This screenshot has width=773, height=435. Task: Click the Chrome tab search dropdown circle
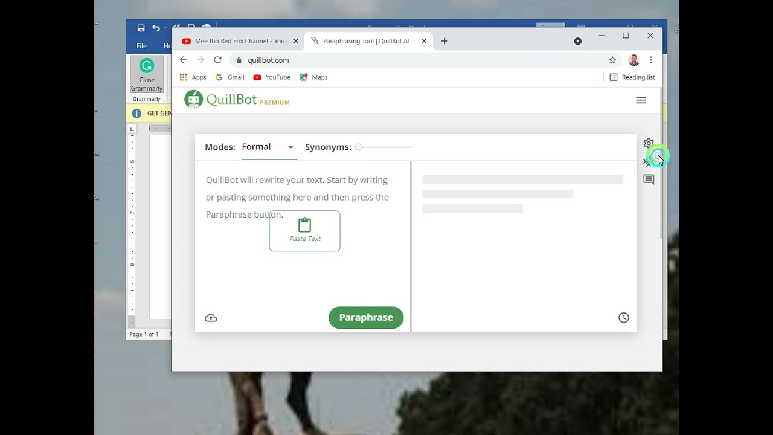[577, 41]
